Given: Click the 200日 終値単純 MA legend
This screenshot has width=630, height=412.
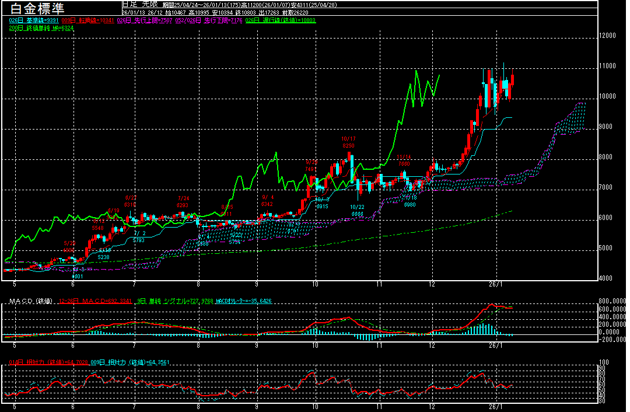Looking at the screenshot, I should tap(41, 27).
